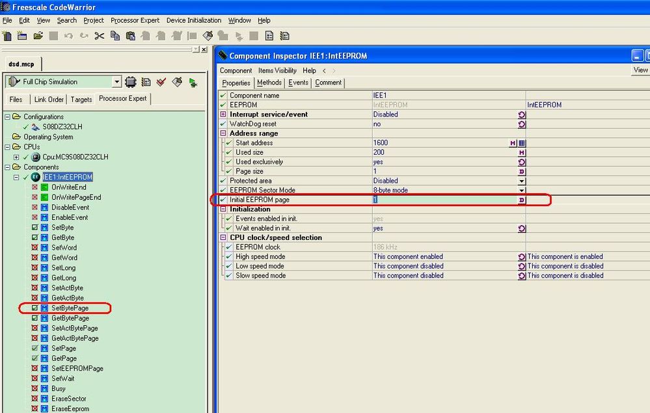The height and width of the screenshot is (413, 650).
Task: Click the Make icon in the main toolbar
Action: (x=208, y=36)
